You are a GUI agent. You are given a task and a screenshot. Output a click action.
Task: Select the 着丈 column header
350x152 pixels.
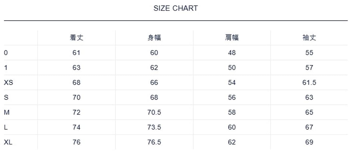77,38
